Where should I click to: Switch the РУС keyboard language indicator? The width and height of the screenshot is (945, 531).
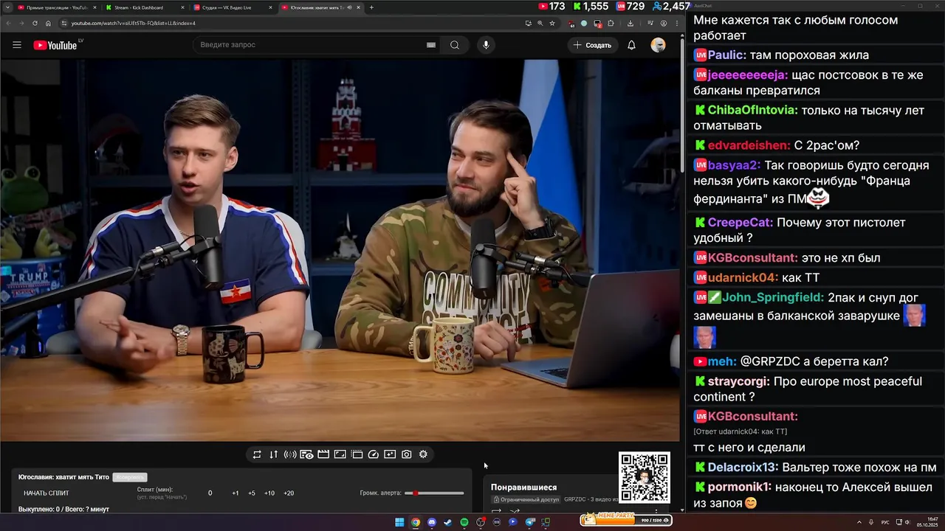click(885, 522)
